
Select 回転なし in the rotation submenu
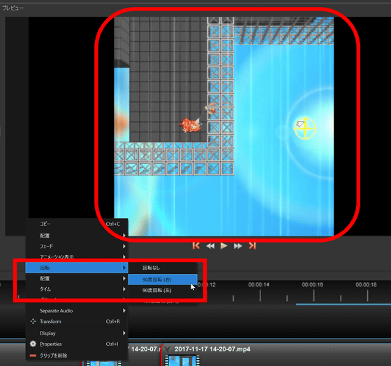click(163, 268)
